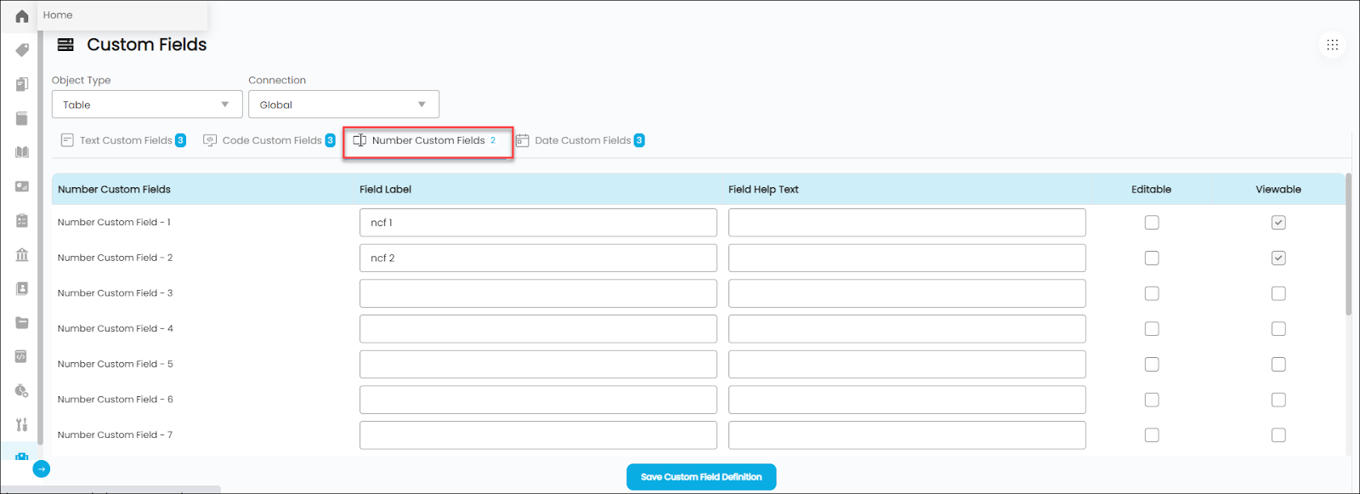Open the closed book icon in sidebar
The image size is (1360, 494).
tap(22, 118)
